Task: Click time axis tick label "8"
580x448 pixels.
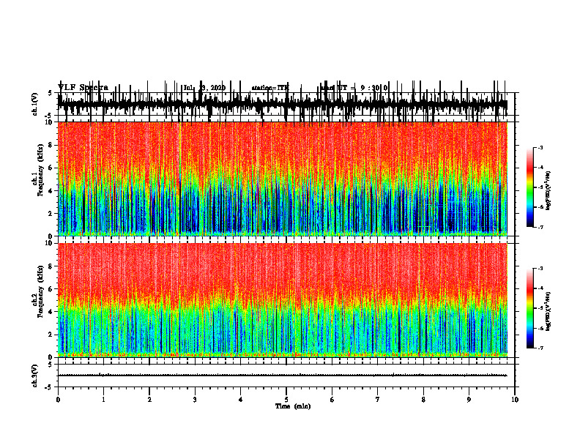Action: pos(423,400)
